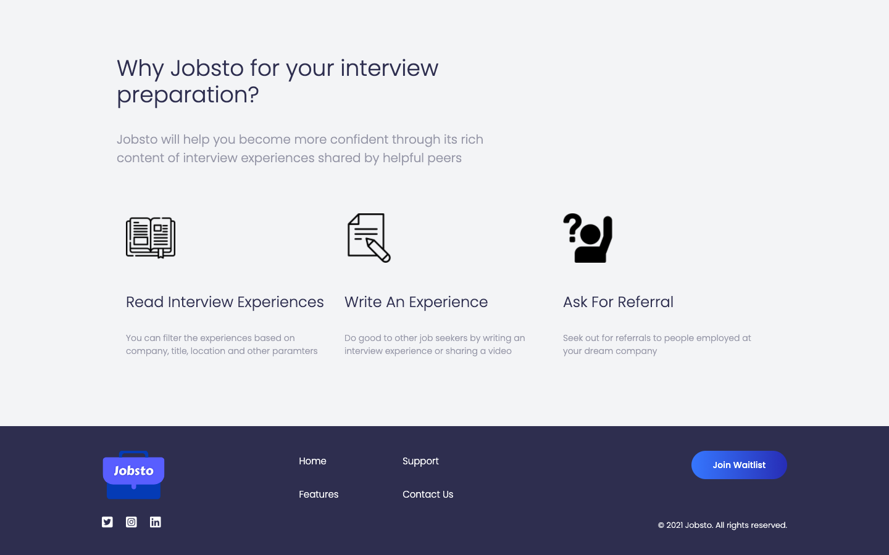Open Jobsto's Twitter page
This screenshot has width=889, height=555.
(x=107, y=522)
